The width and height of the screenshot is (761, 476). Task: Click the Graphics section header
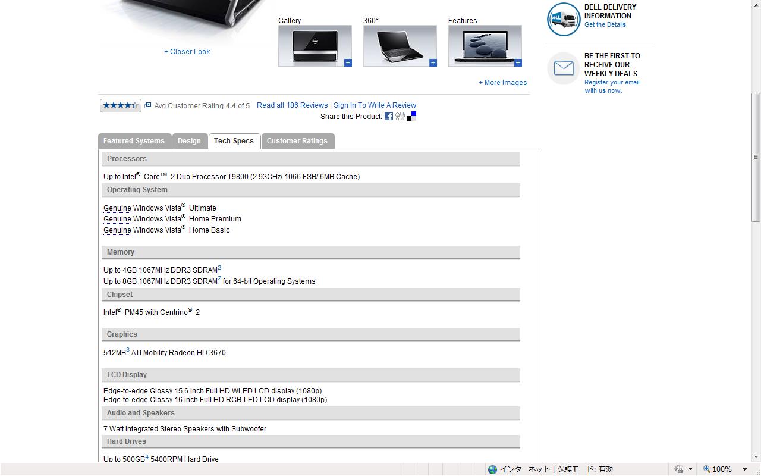click(311, 334)
